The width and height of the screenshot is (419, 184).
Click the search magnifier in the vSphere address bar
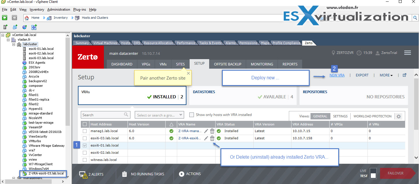[x=415, y=18]
